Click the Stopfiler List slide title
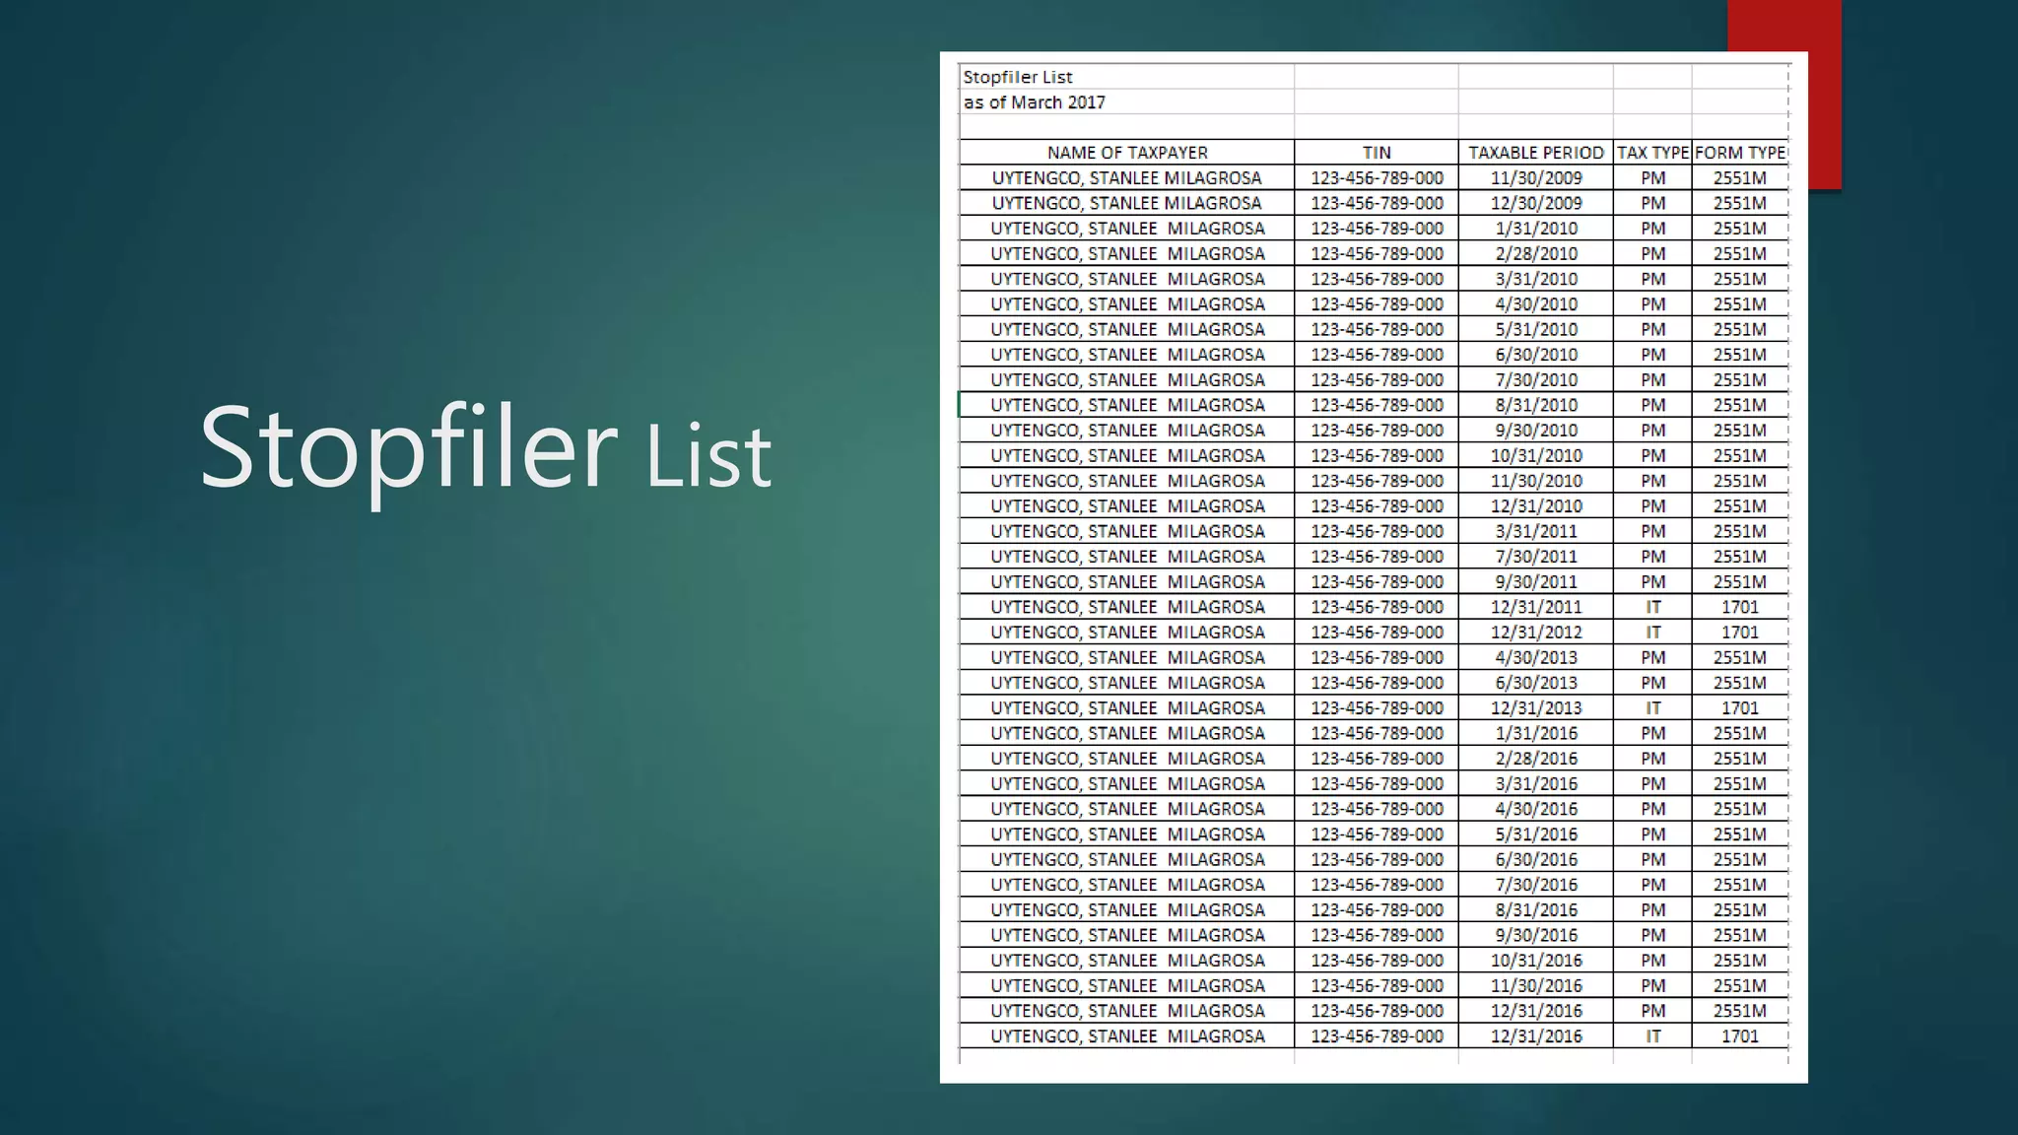Image resolution: width=2018 pixels, height=1135 pixels. (485, 448)
